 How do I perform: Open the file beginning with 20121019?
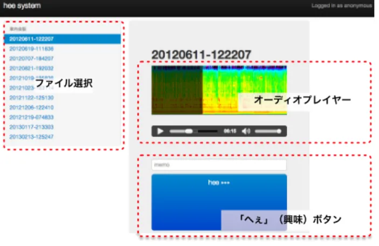point(31,78)
